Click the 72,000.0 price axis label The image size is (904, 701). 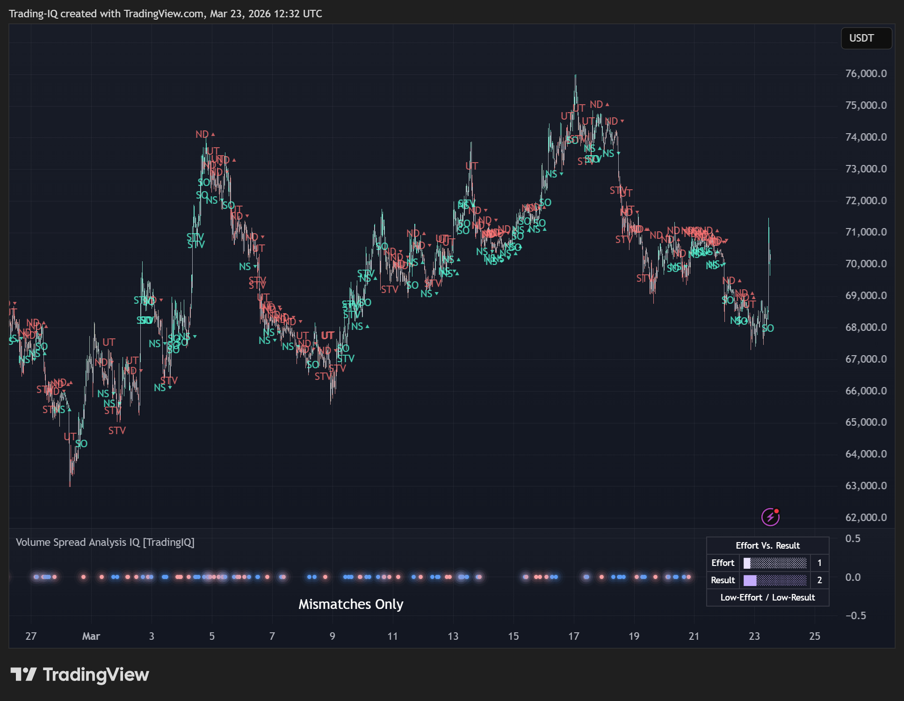click(x=866, y=200)
